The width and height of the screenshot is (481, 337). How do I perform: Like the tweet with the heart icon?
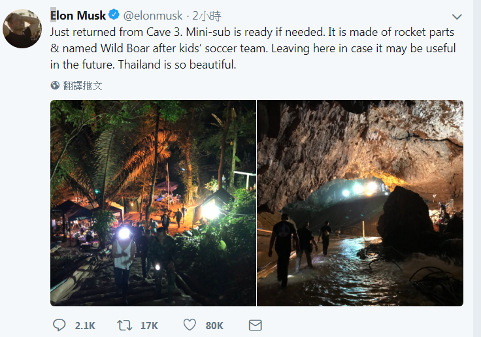190,325
